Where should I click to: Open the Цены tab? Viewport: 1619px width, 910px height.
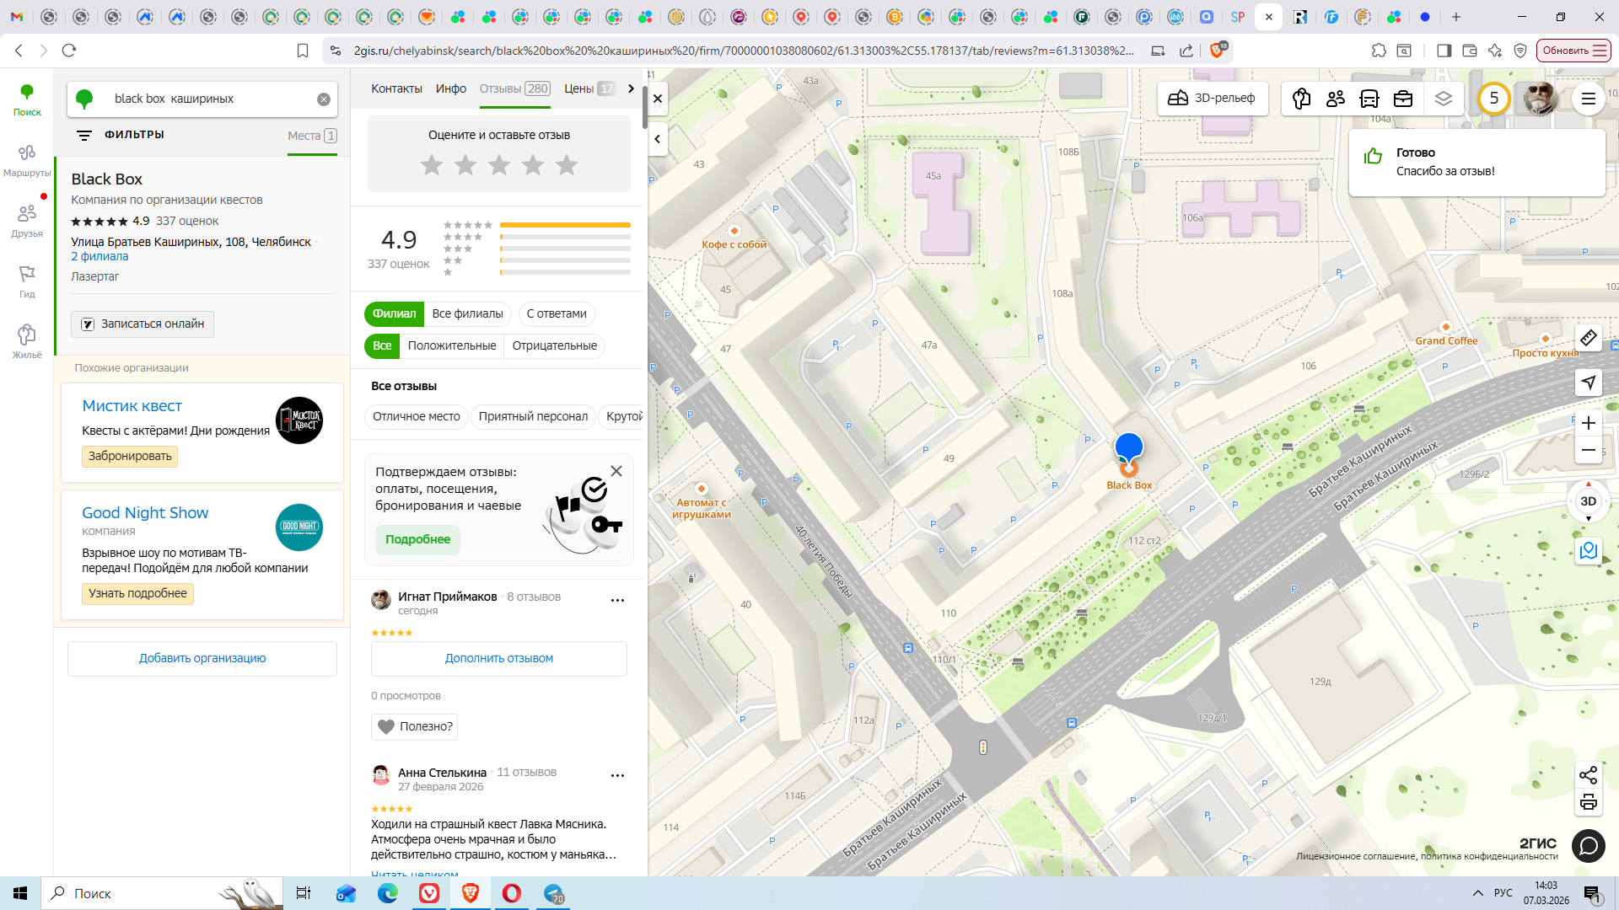coord(579,88)
